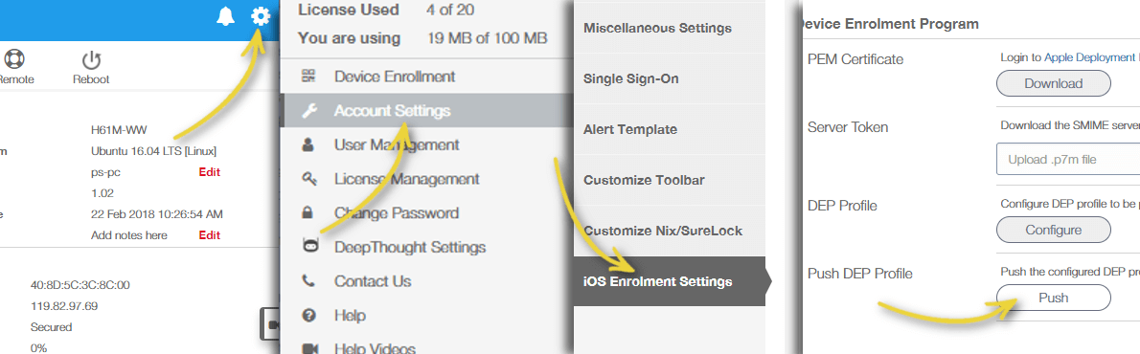Click the Contact Us phone icon
The height and width of the screenshot is (354, 1140).
308,280
